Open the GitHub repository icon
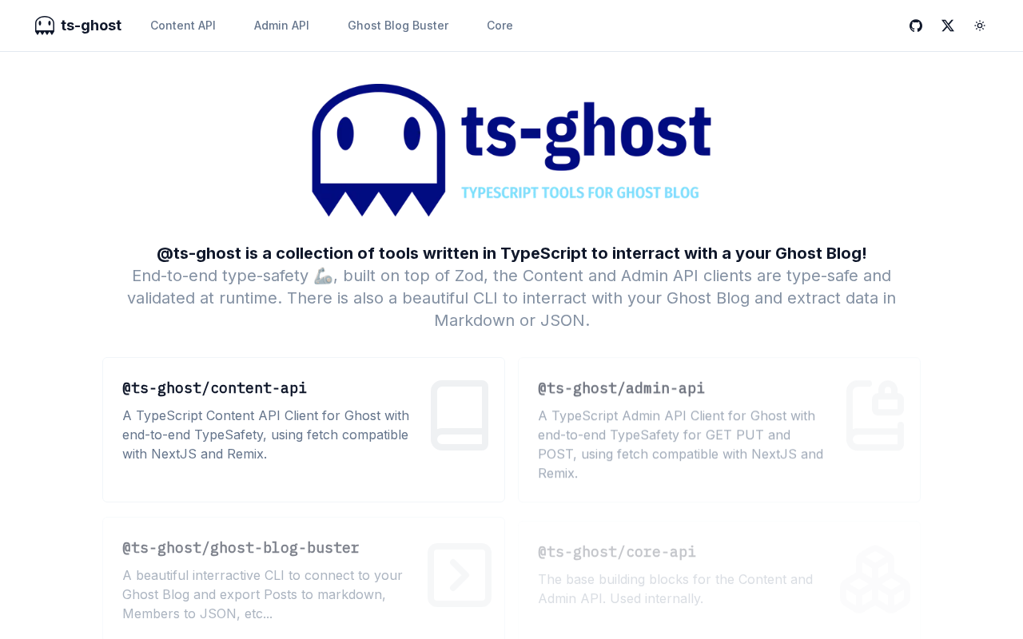1023x639 pixels. [x=916, y=26]
